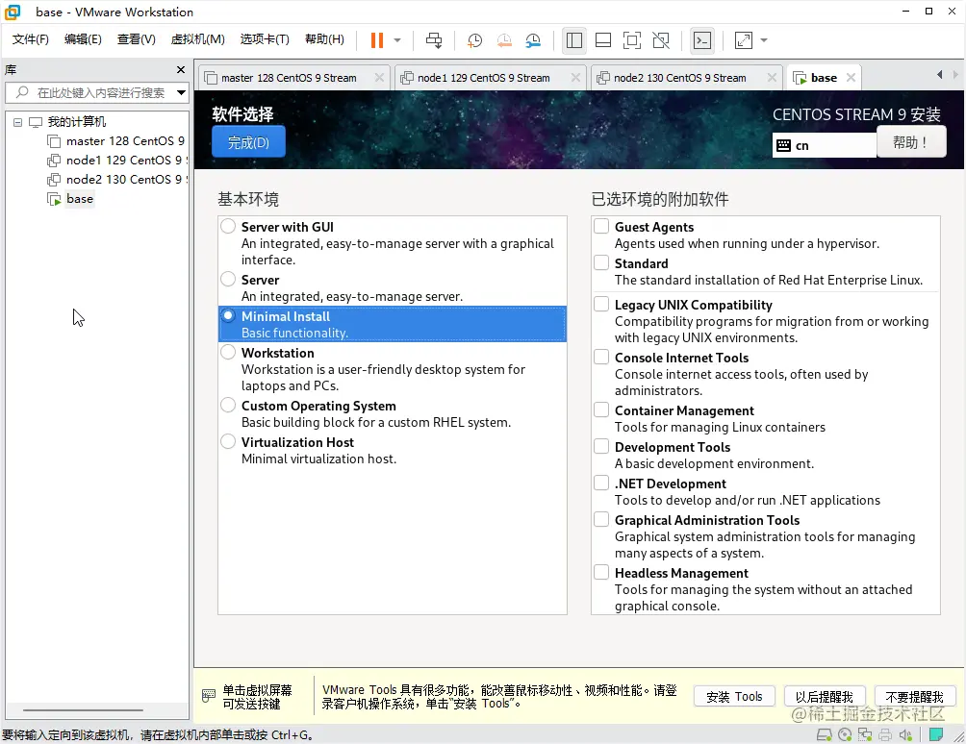
Task: Select node1 129 CentOS 9 in library
Action: (x=115, y=160)
